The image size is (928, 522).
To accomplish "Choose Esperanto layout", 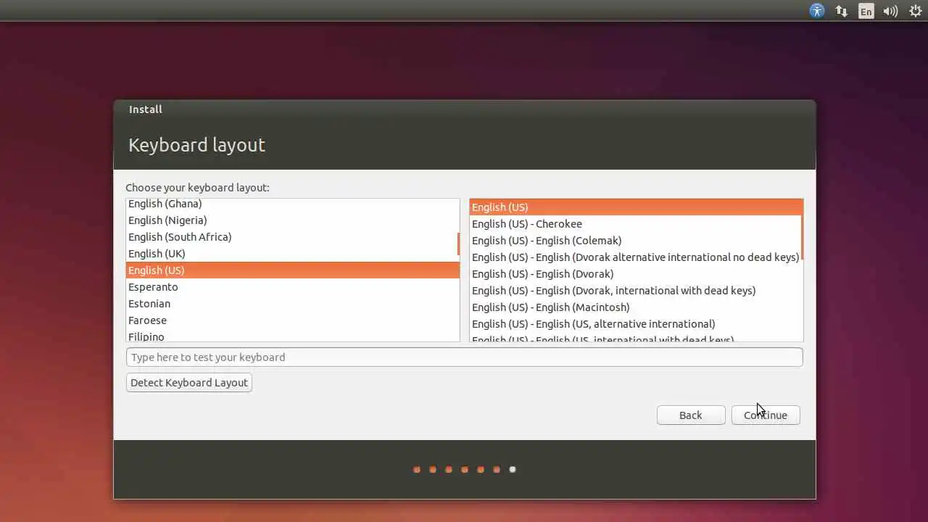I will [291, 287].
